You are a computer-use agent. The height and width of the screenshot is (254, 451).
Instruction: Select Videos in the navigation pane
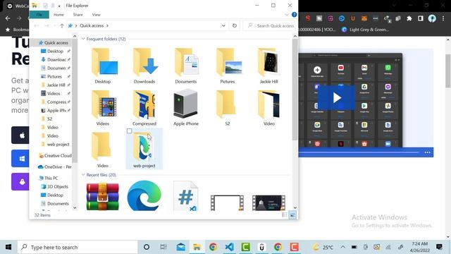click(x=54, y=93)
